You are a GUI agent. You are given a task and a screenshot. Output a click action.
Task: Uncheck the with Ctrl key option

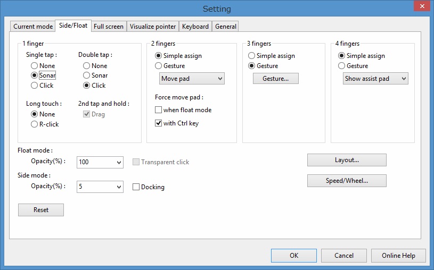[x=159, y=123]
